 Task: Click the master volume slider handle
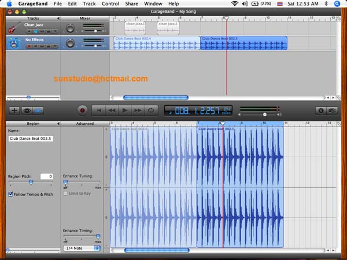(x=265, y=114)
